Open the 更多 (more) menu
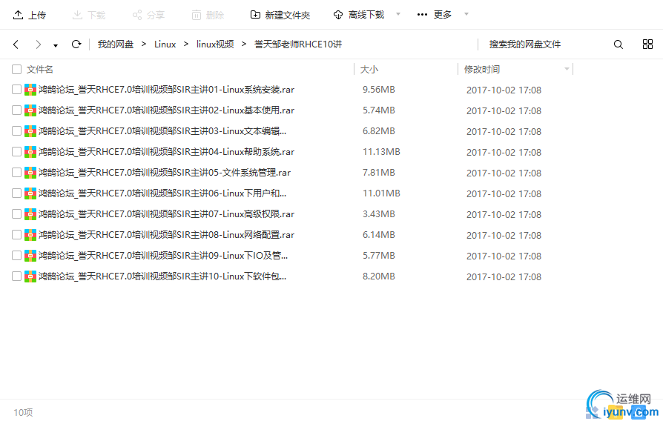 (x=435, y=15)
